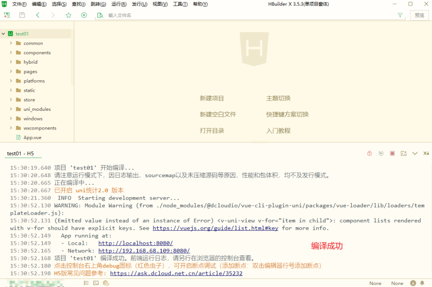The image size is (432, 287).
Task: Open the 运行(R) menu
Action: click(x=119, y=4)
